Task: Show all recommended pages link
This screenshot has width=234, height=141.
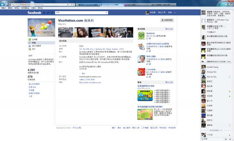Action: [169, 29]
